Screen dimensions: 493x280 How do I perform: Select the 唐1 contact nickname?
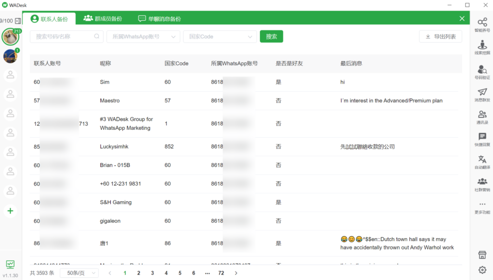(104, 243)
